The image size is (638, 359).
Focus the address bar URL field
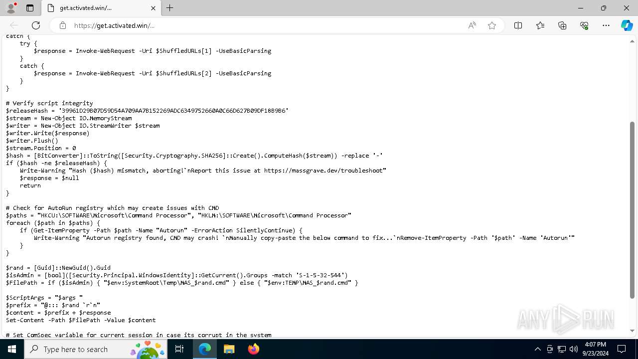point(264,25)
